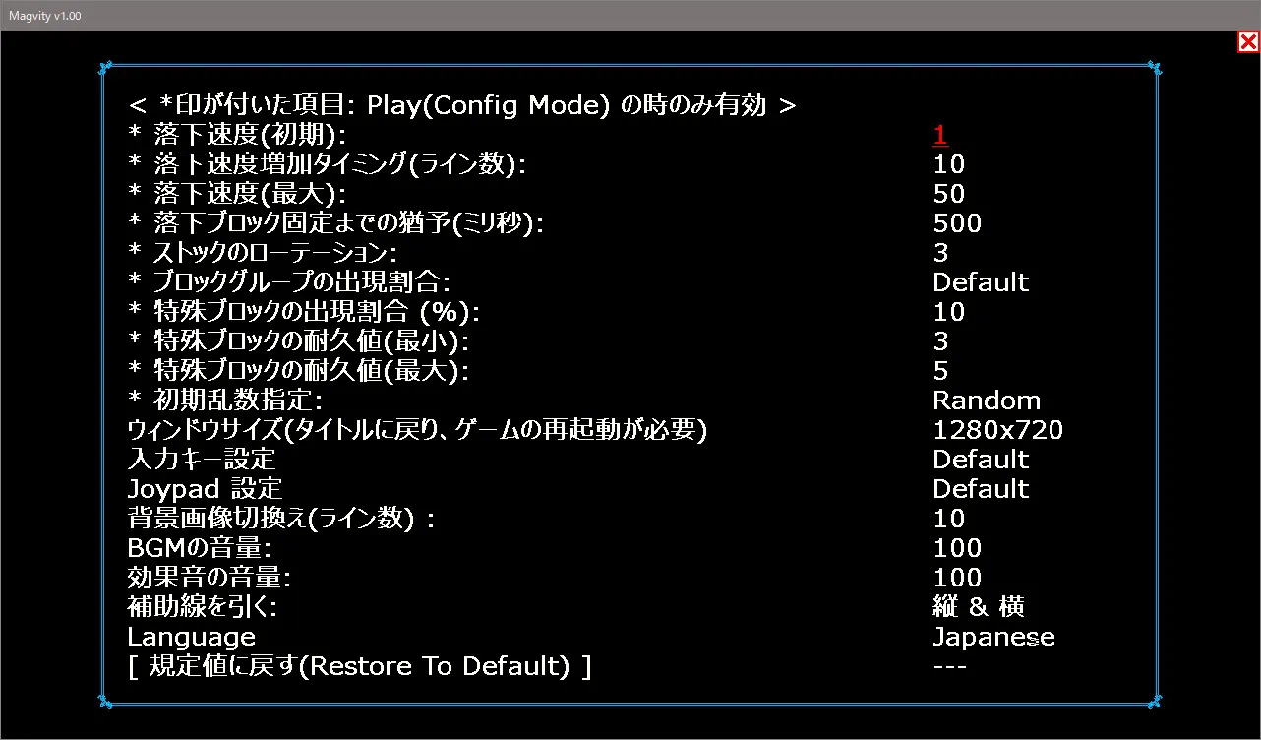Select the Language setting row
The width and height of the screenshot is (1261, 740).
(x=192, y=637)
